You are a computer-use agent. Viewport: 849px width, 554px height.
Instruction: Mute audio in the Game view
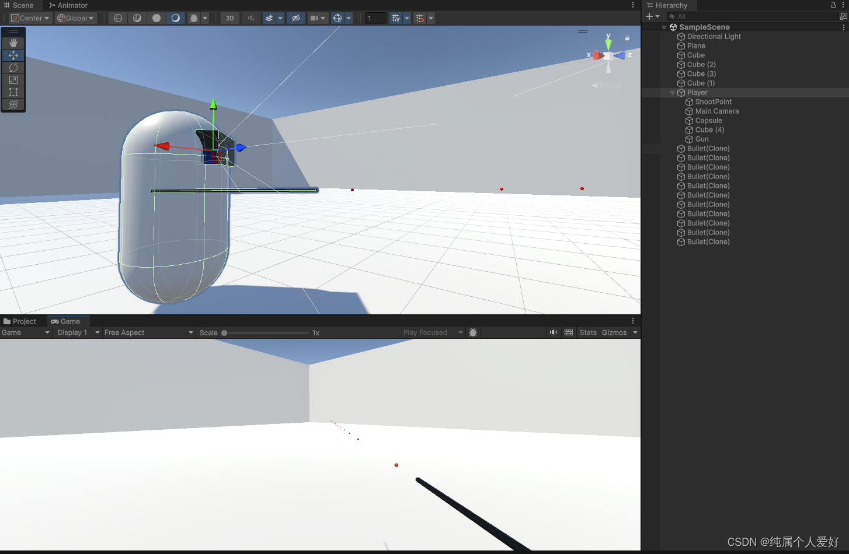click(x=553, y=332)
